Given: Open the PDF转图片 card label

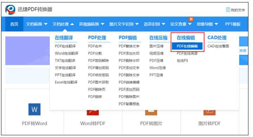Looking at the screenshot, I should click(x=151, y=123).
